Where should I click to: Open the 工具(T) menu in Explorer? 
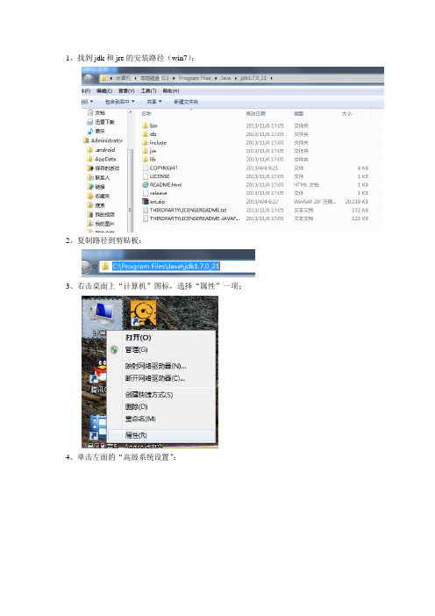pos(148,90)
